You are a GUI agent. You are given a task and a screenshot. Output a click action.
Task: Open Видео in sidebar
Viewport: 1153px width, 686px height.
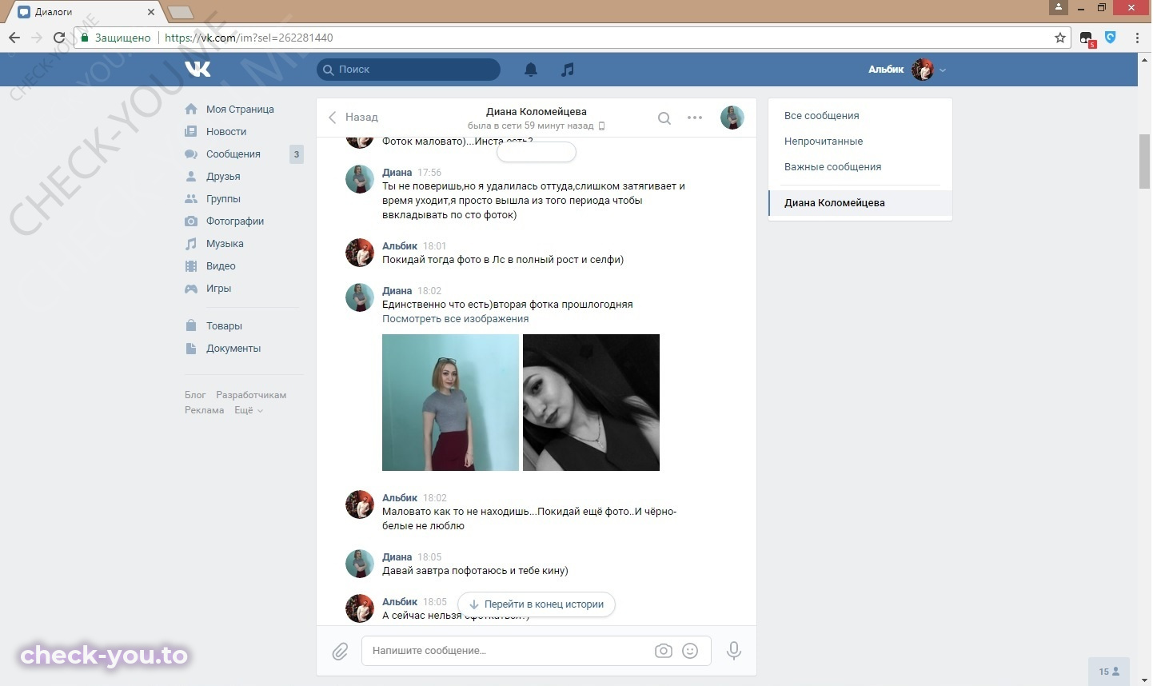point(221,266)
